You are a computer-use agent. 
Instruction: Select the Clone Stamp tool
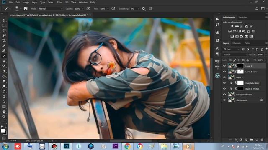4,61
